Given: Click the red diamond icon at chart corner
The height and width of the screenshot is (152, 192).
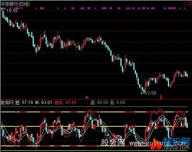Looking at the screenshot, I should tap(184, 4).
